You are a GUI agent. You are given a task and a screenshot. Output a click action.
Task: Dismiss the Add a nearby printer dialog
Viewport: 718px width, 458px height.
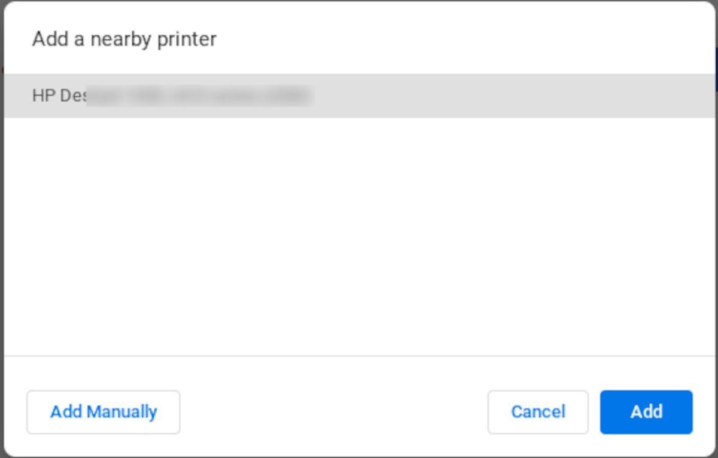pyautogui.click(x=537, y=411)
